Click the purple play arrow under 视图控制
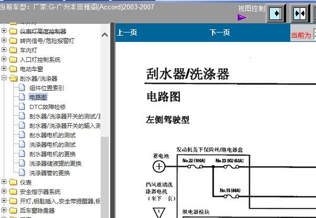Viewport: 316px width, 218px height. coord(243,17)
